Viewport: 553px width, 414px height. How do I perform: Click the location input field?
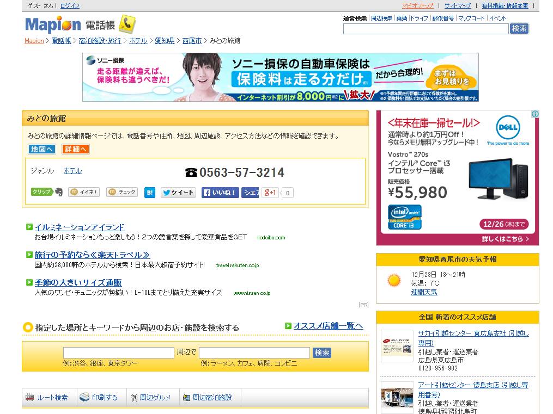tap(119, 353)
